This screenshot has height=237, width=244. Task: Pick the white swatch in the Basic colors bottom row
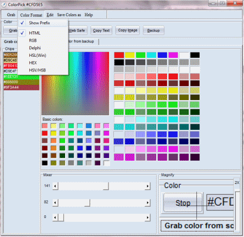(106, 163)
